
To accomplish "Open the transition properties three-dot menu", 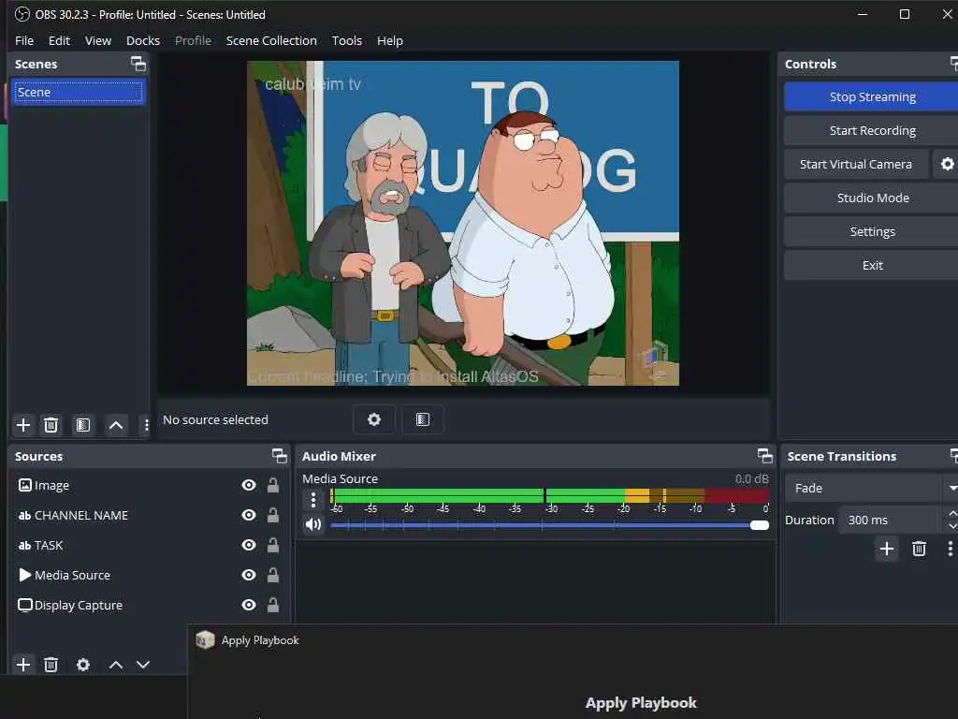I will tap(951, 549).
